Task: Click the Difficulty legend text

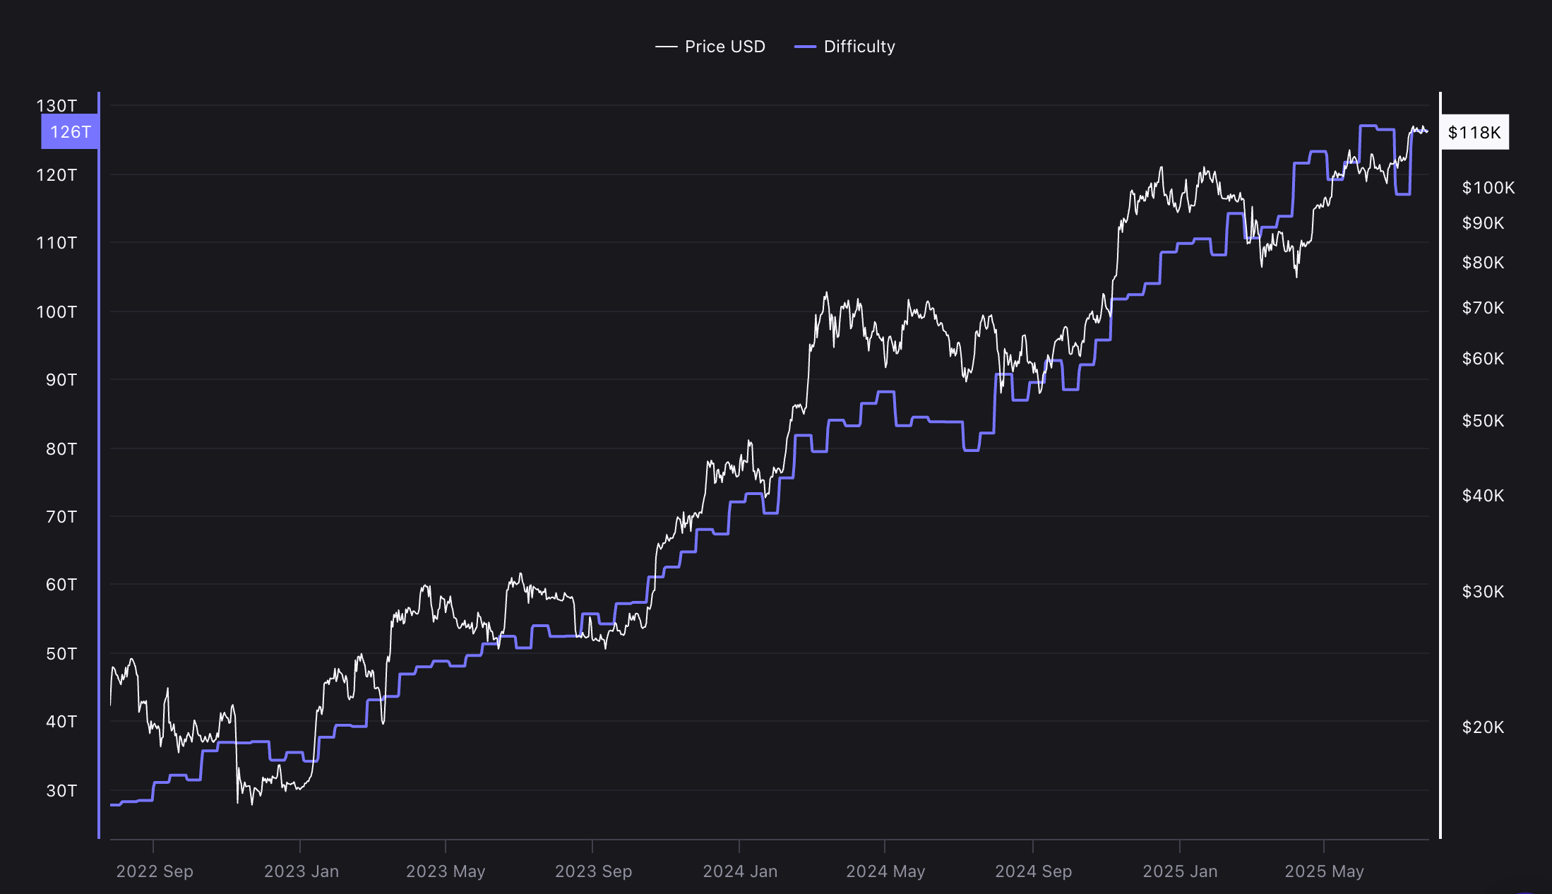Action: point(859,46)
